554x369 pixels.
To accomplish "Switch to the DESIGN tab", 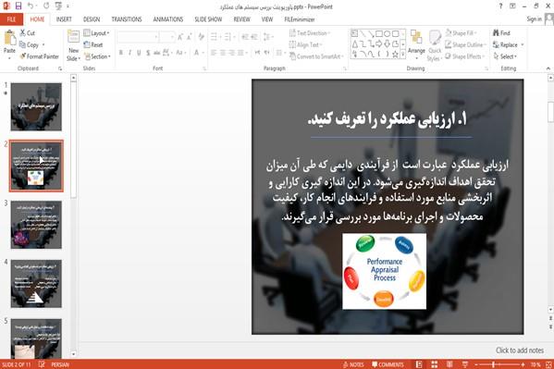I will click(92, 19).
